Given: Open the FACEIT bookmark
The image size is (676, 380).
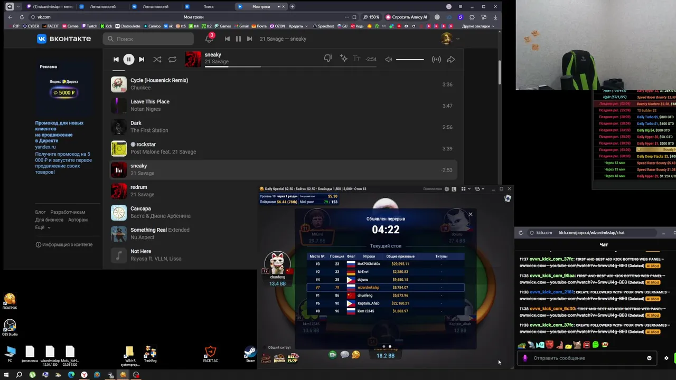Looking at the screenshot, I should pyautogui.click(x=51, y=26).
